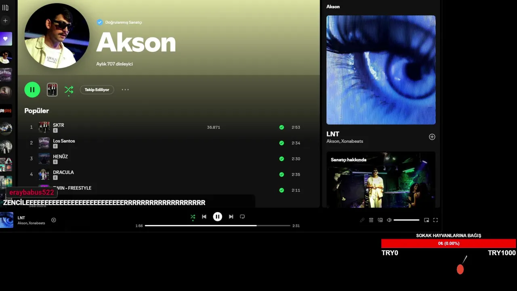The height and width of the screenshot is (291, 517).
Task: Skip to the next track
Action: pyautogui.click(x=231, y=217)
